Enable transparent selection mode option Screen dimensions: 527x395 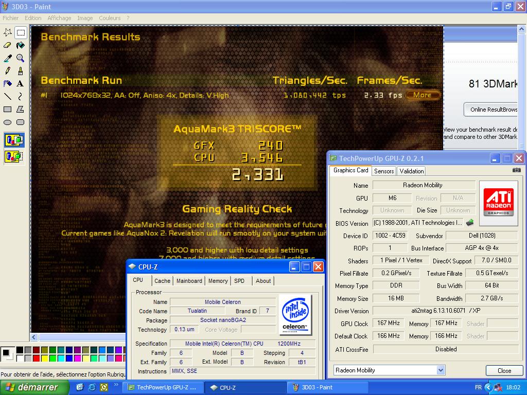tap(14, 156)
